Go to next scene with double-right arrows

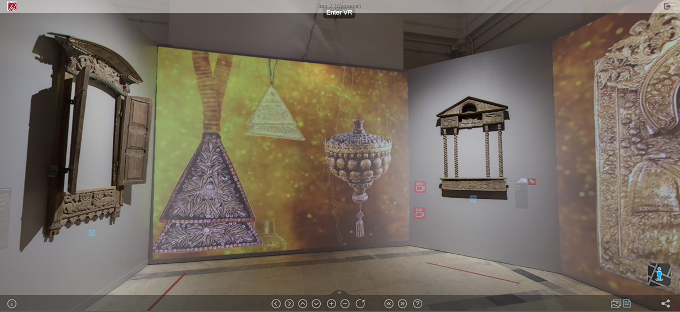click(x=403, y=304)
